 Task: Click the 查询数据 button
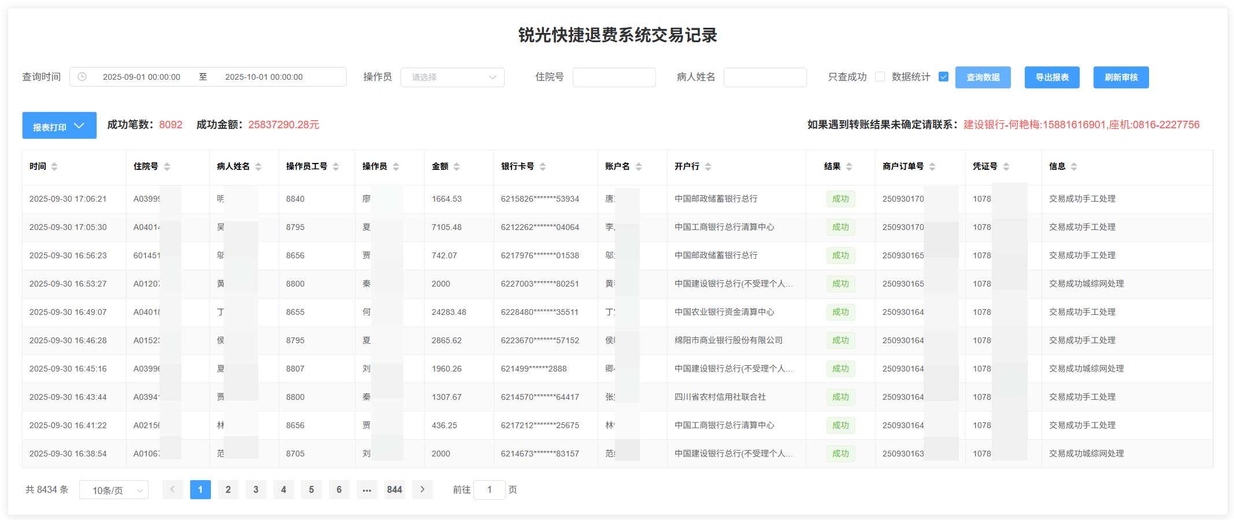click(983, 77)
